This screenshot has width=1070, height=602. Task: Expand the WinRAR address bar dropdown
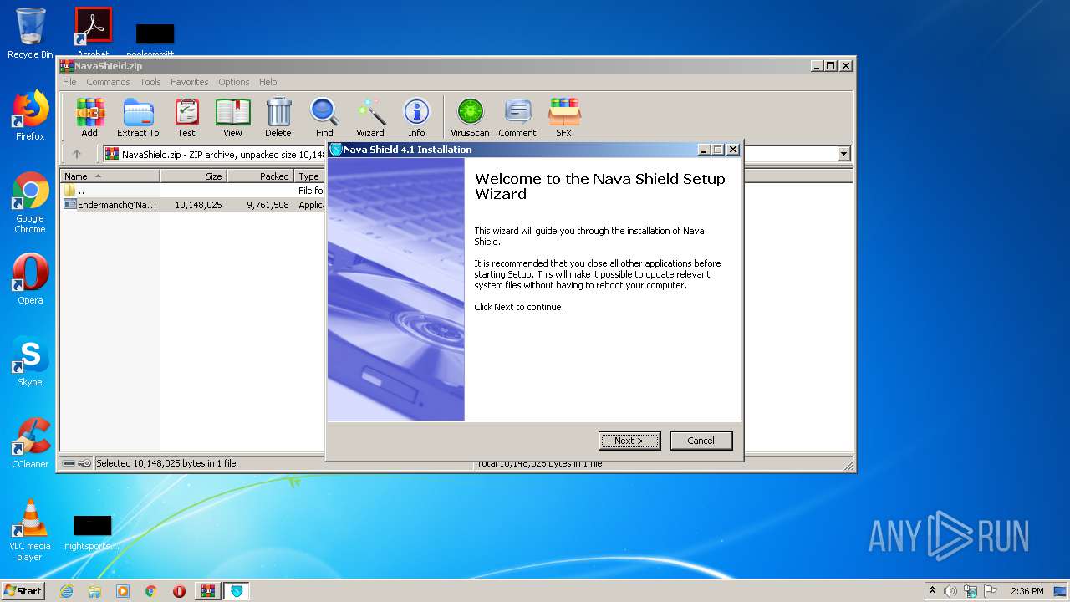coord(843,154)
